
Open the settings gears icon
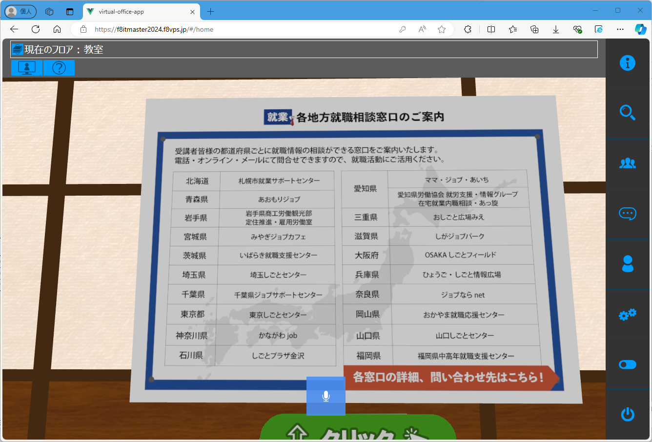(628, 314)
